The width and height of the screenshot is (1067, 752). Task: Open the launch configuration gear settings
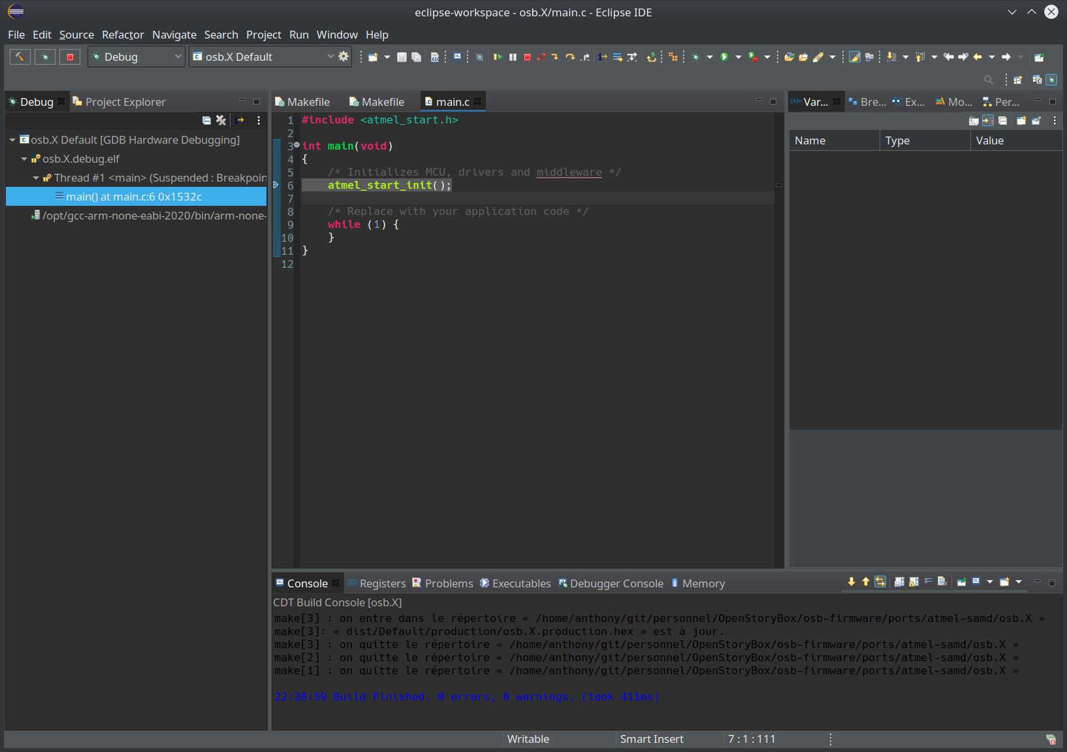(343, 57)
